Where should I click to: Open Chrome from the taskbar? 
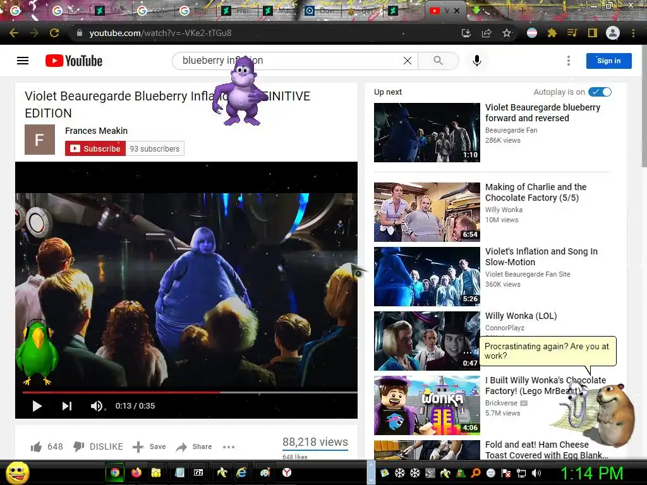tap(115, 472)
